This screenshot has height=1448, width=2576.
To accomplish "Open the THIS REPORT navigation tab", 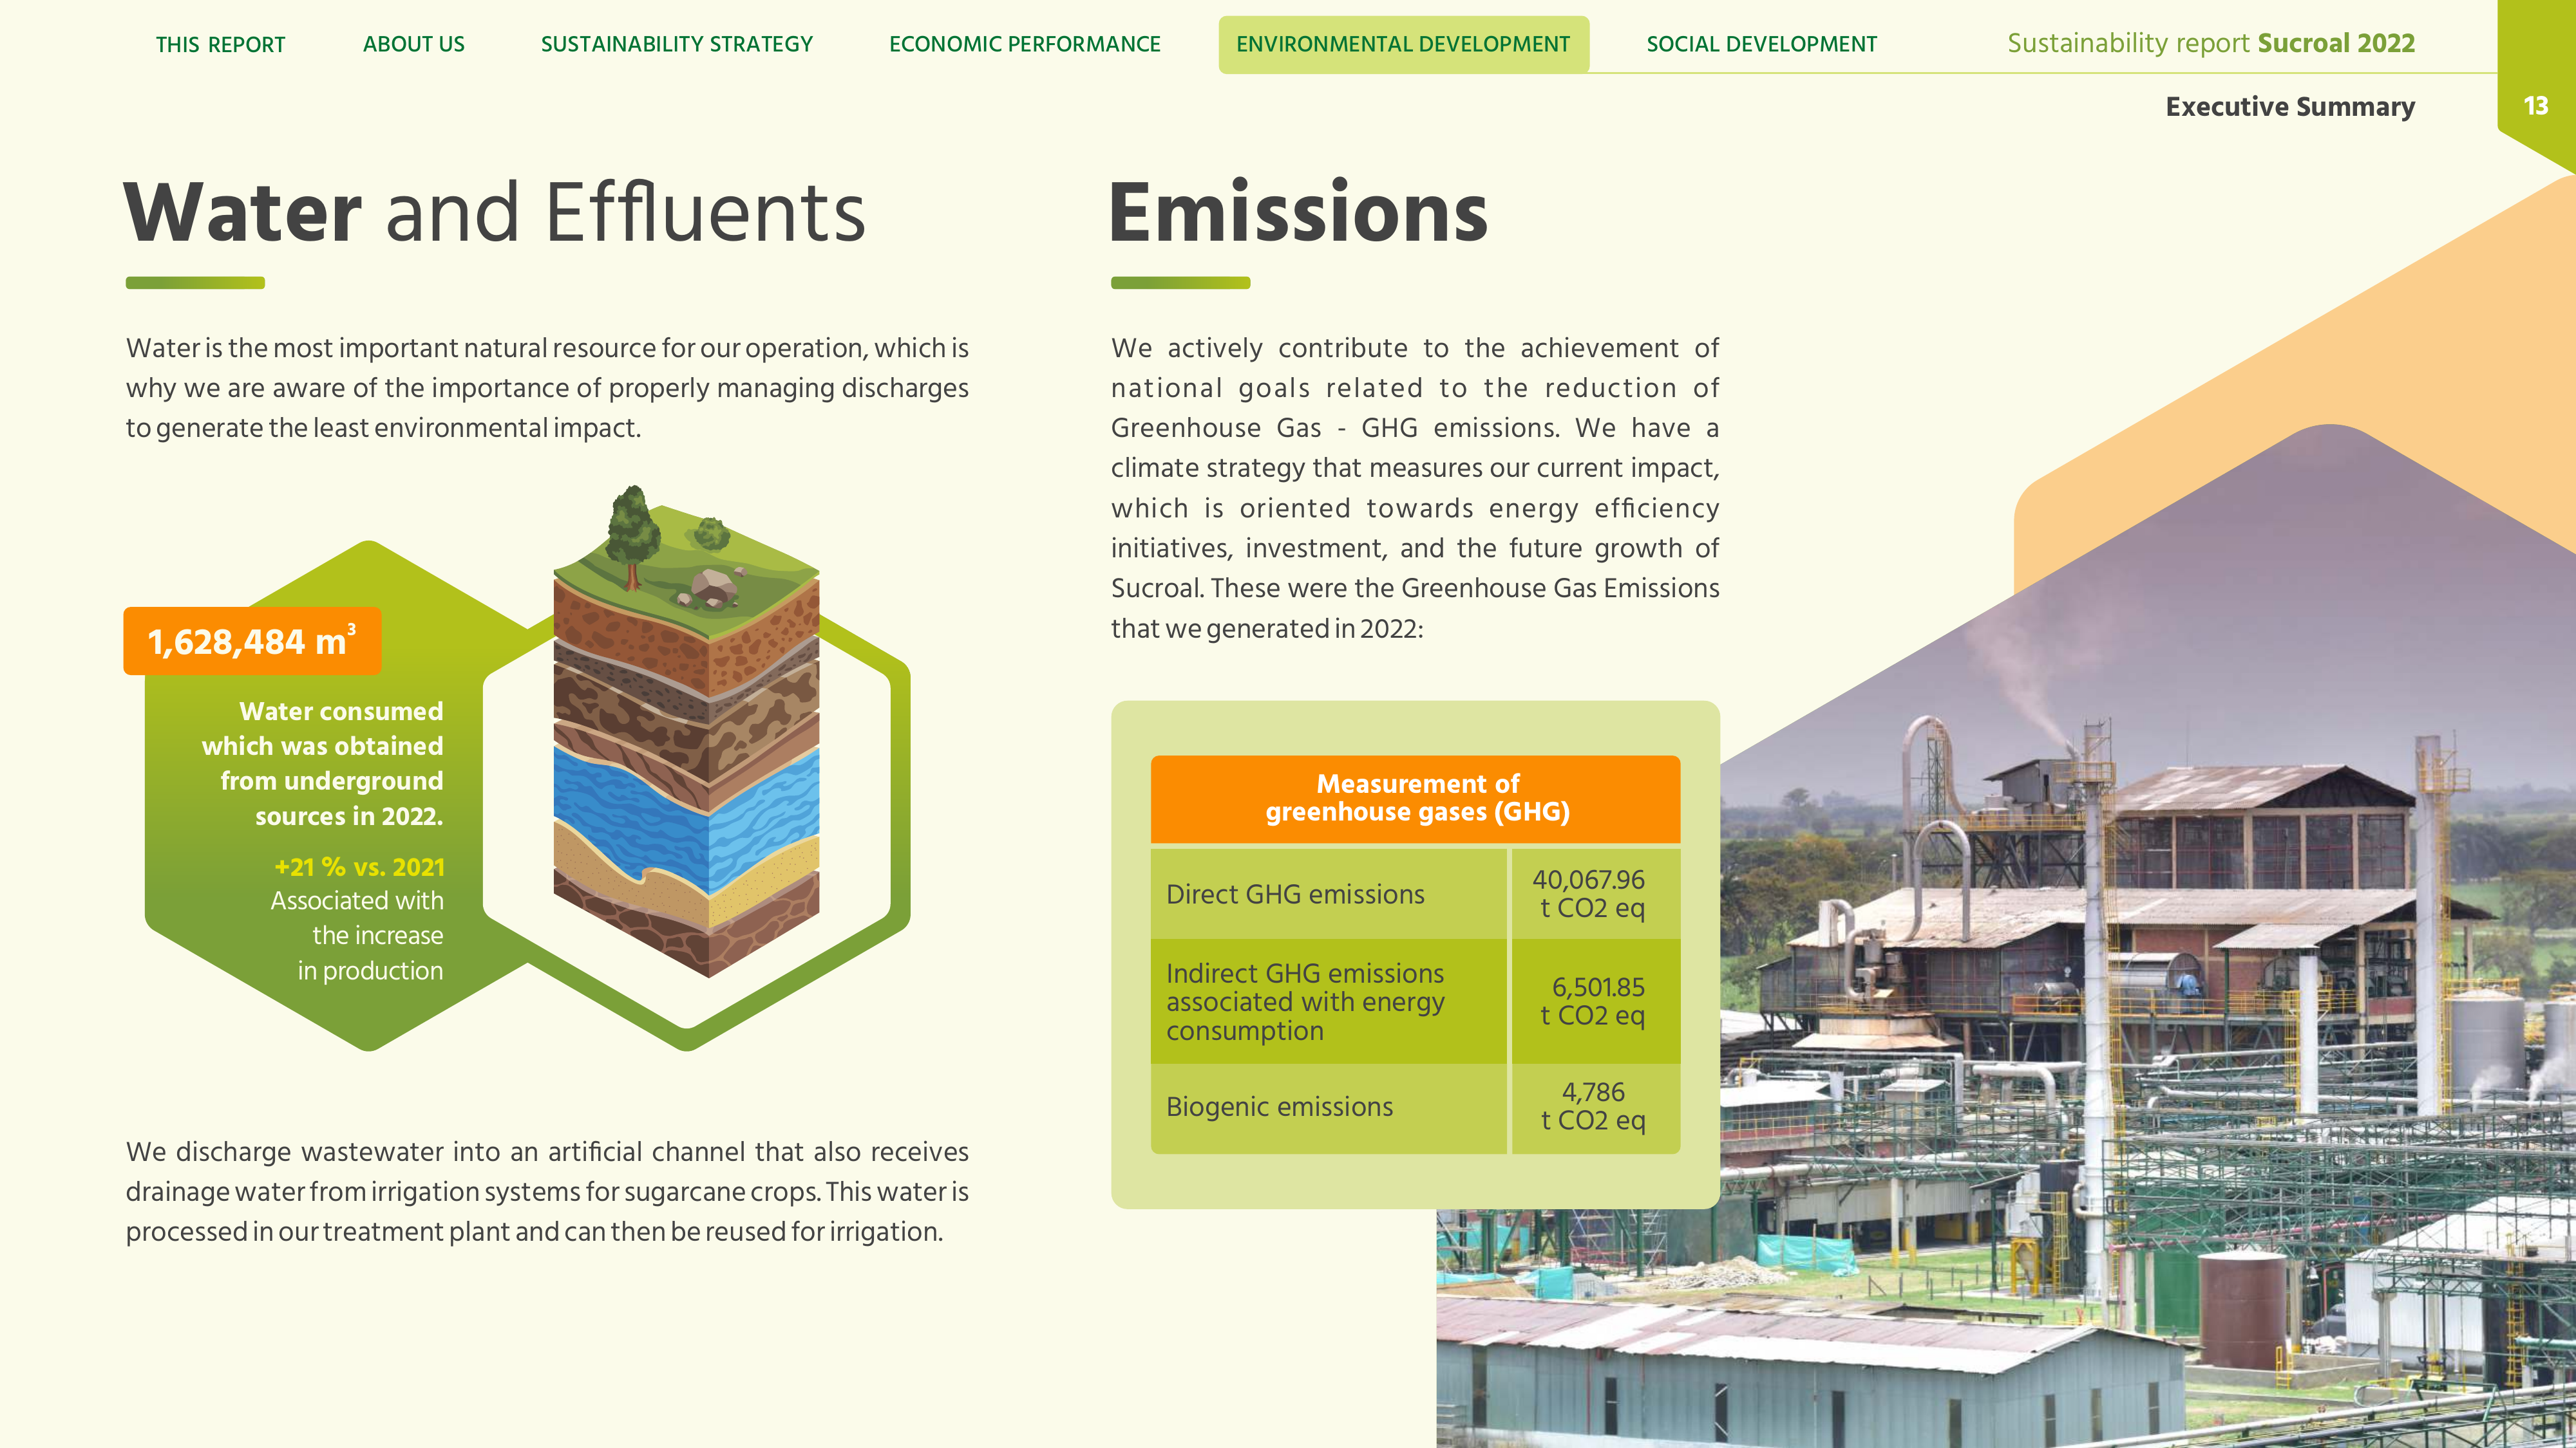I will 220,44.
